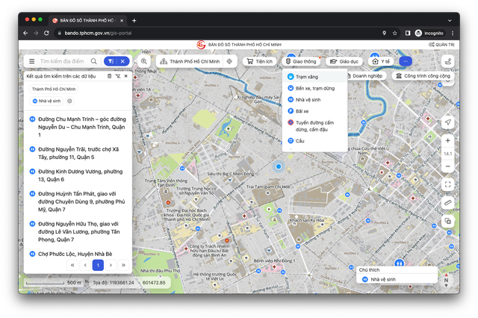Select results page 1
478x318 pixels.
(x=98, y=265)
